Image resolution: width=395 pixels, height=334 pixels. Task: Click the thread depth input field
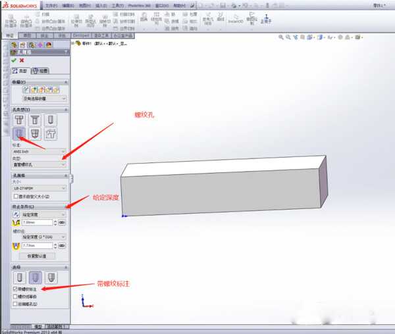click(38, 245)
